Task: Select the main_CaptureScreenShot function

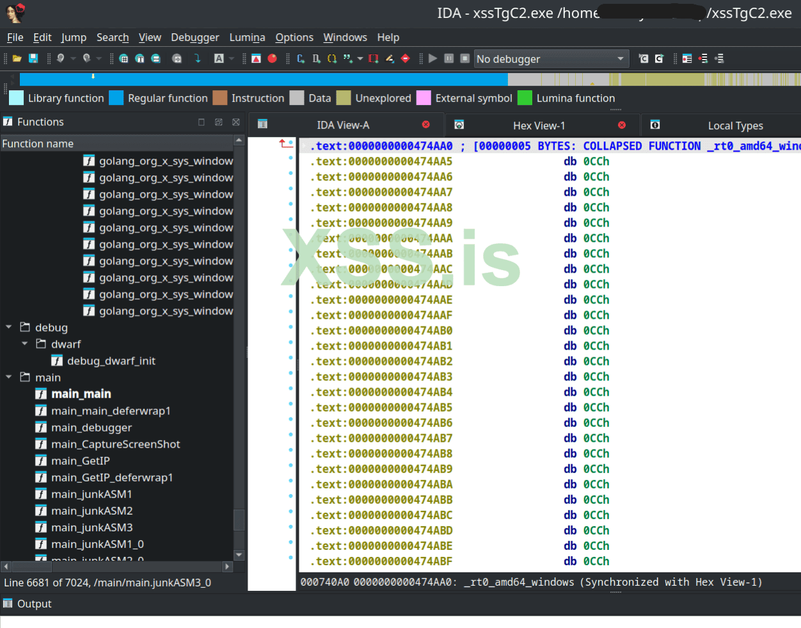Action: pos(116,444)
